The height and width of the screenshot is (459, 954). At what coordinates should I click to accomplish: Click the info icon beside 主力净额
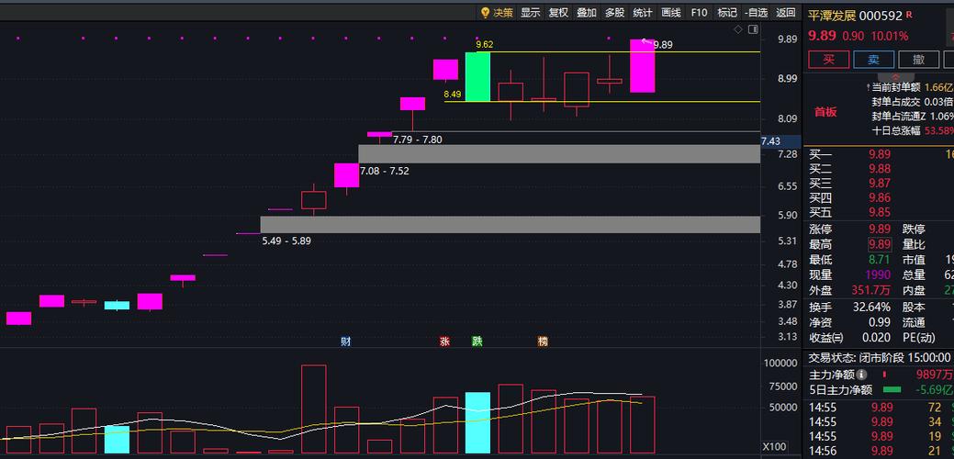click(x=861, y=375)
